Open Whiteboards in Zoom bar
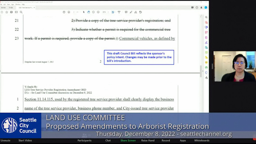Viewport: 256px width, 144px height. 202,140
